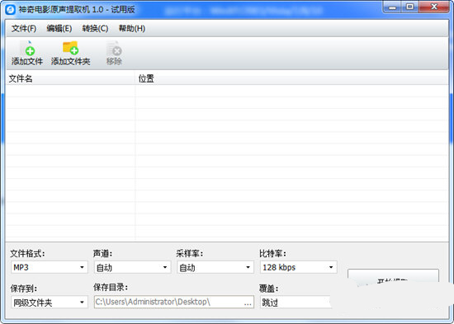This screenshot has height=324, width=454.
Task: Click the 文件名 column header
Action: tap(70, 78)
